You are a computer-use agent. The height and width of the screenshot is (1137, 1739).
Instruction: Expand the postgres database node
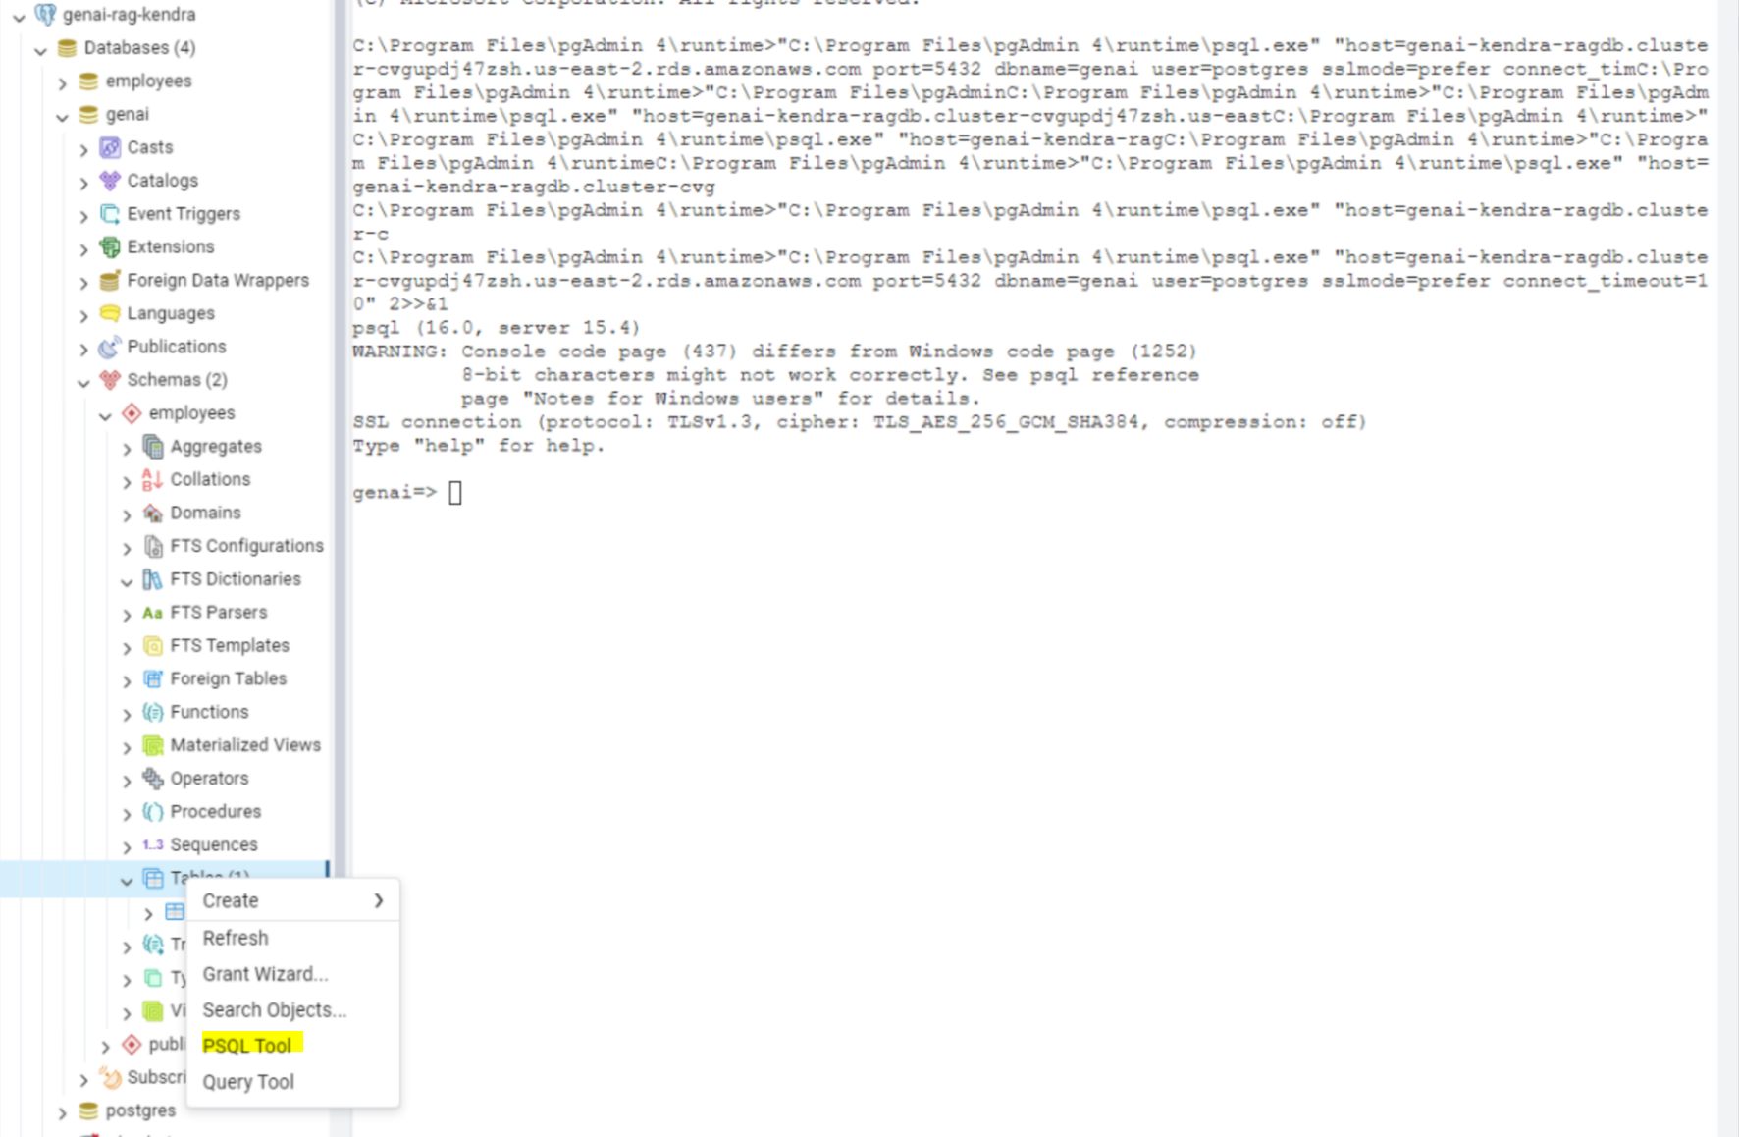coord(62,1110)
